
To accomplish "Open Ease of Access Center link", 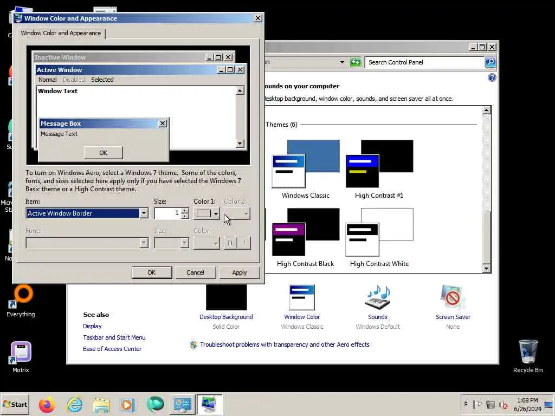I will pyautogui.click(x=112, y=349).
